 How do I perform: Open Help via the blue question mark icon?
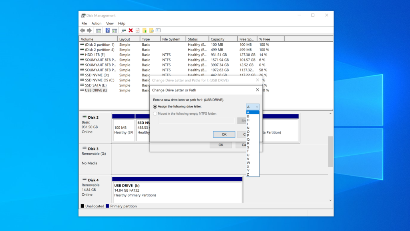tap(107, 30)
